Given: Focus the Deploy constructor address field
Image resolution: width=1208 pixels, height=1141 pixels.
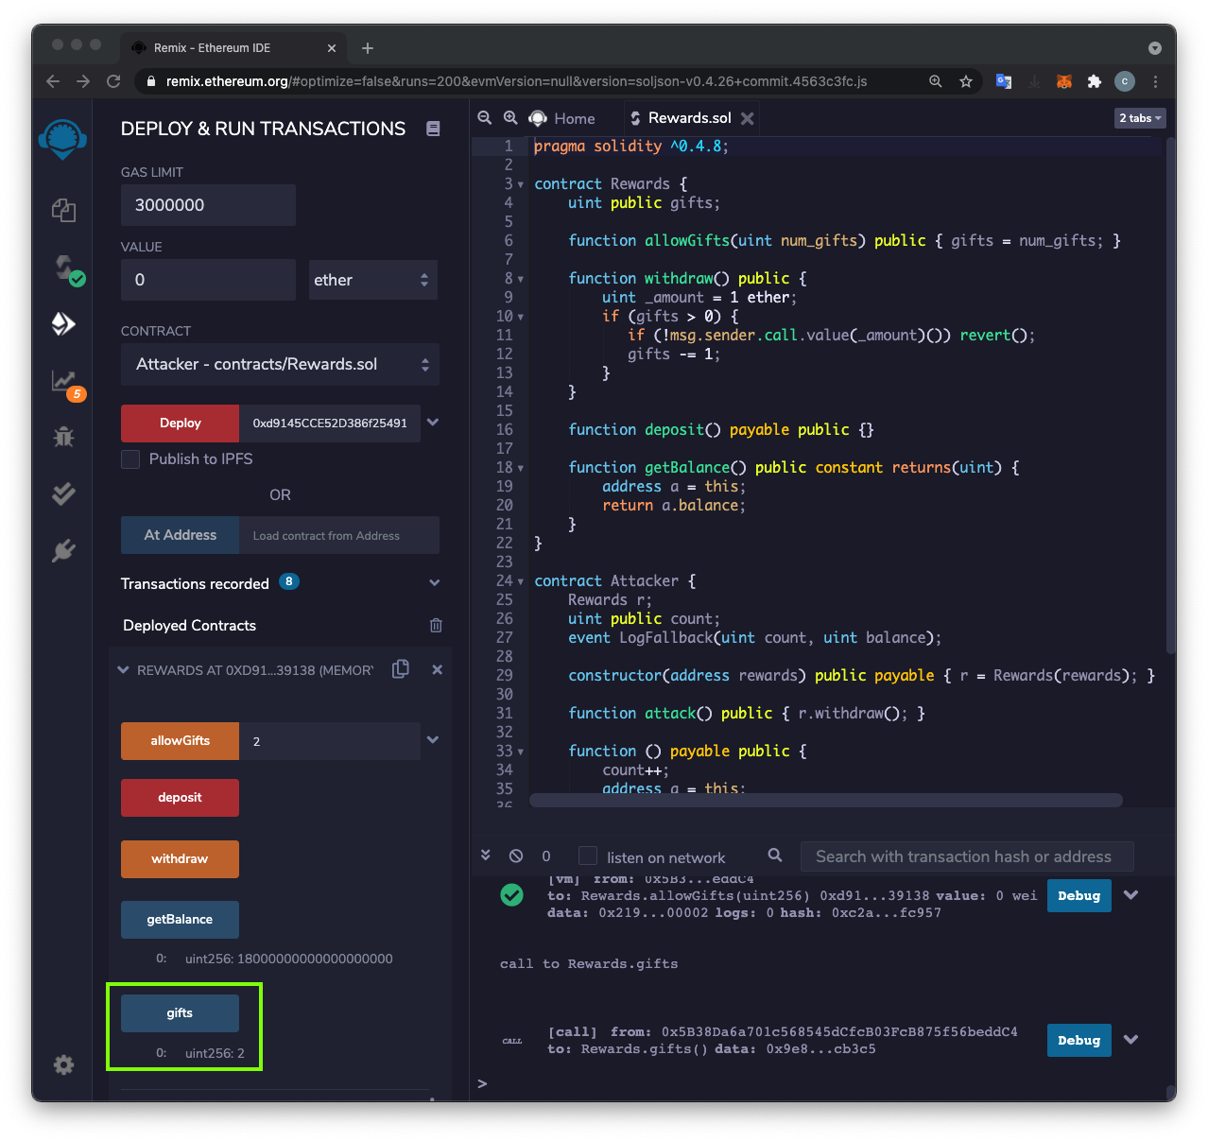Looking at the screenshot, I should pyautogui.click(x=330, y=424).
